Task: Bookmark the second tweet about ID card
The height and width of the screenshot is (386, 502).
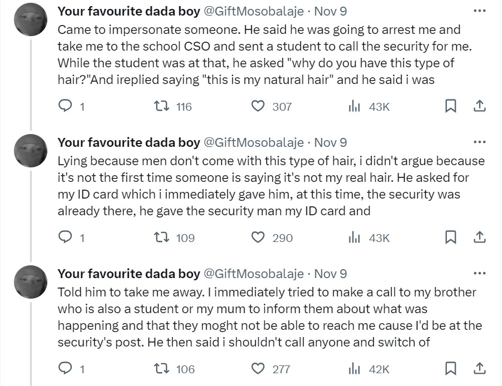Action: tap(452, 237)
